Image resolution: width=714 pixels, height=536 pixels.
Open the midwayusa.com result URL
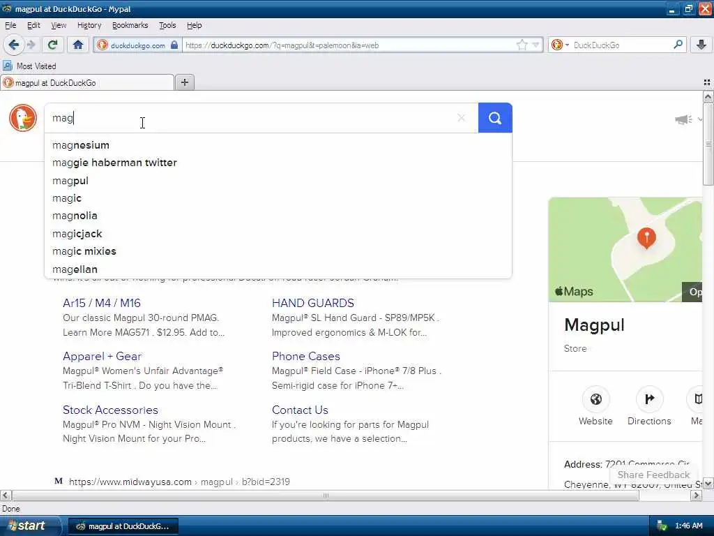coord(179,482)
